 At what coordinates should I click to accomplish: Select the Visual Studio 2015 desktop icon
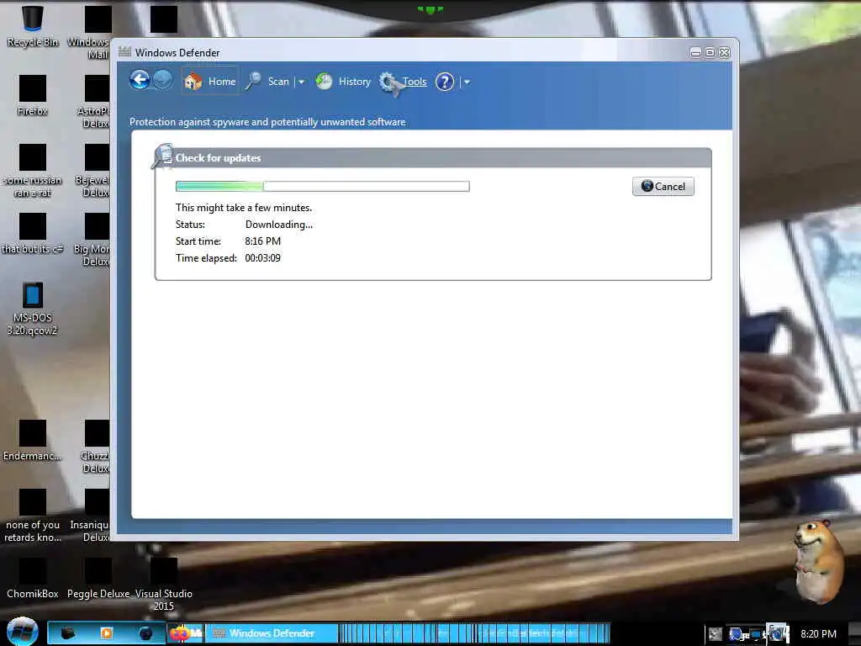pyautogui.click(x=164, y=585)
